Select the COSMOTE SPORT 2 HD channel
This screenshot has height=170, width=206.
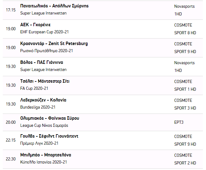185,159
